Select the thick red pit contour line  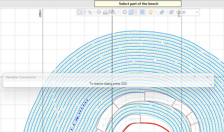[x=149, y=123]
